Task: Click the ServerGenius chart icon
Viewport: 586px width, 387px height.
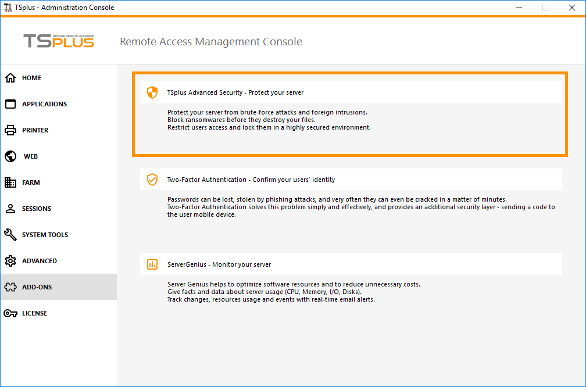Action: [152, 264]
